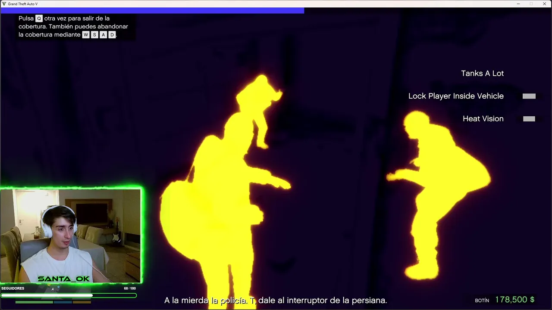The width and height of the screenshot is (552, 310).
Task: Click the A key hint icon
Action: tap(103, 35)
